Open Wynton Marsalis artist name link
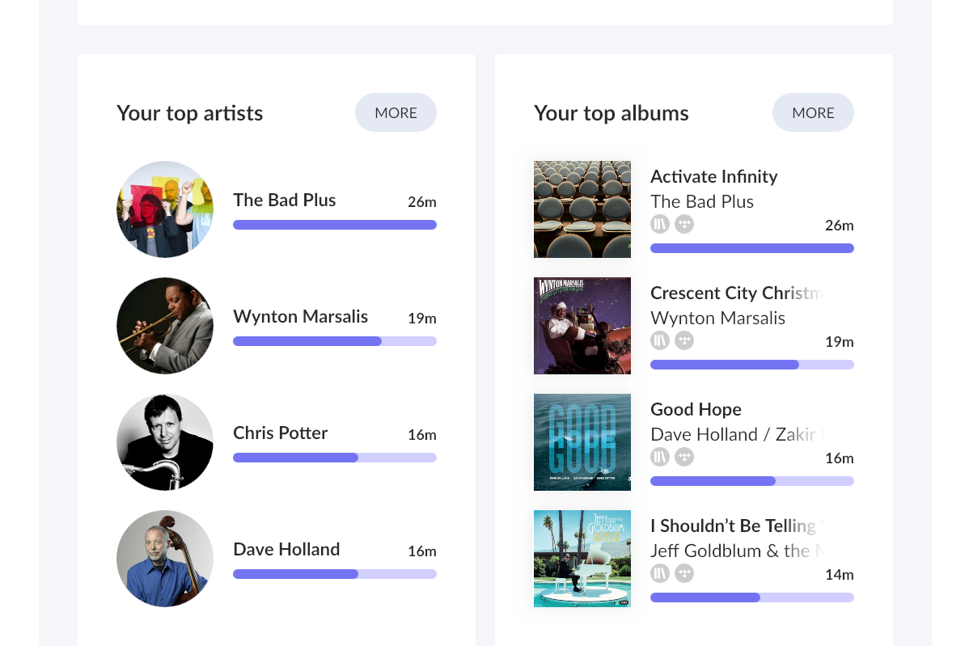 coord(300,316)
